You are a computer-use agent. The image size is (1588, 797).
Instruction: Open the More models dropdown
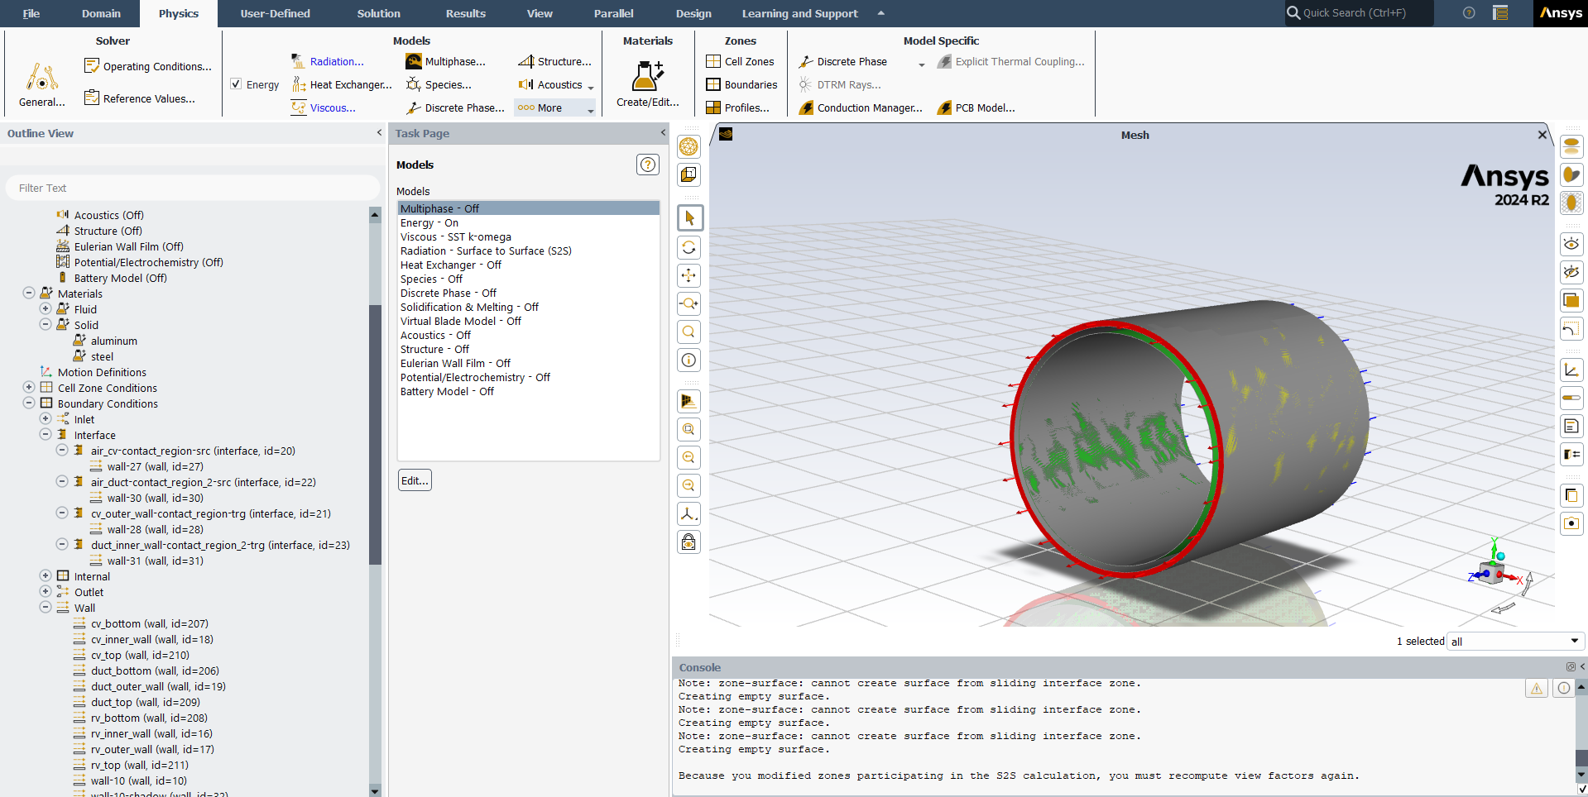coord(554,107)
